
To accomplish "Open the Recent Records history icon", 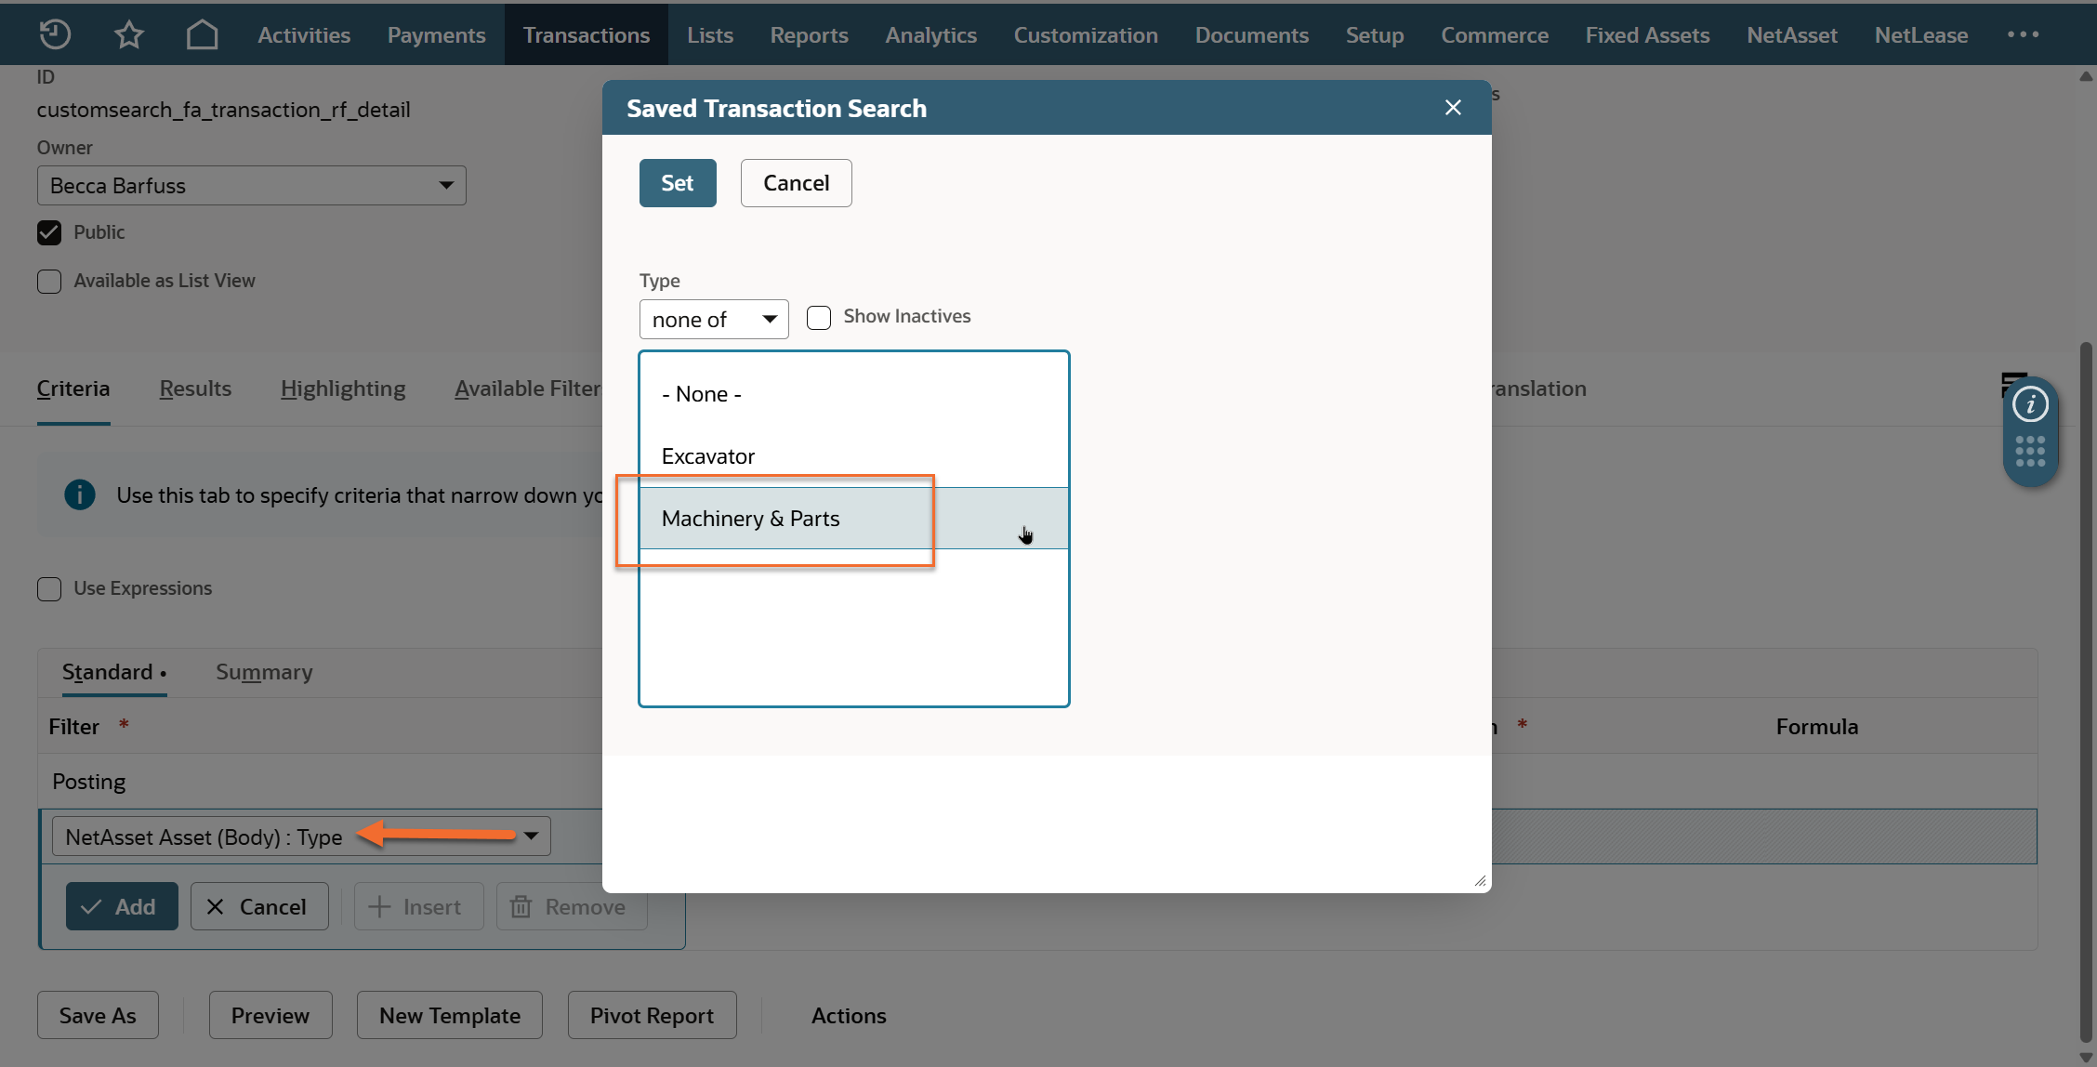I will [55, 34].
